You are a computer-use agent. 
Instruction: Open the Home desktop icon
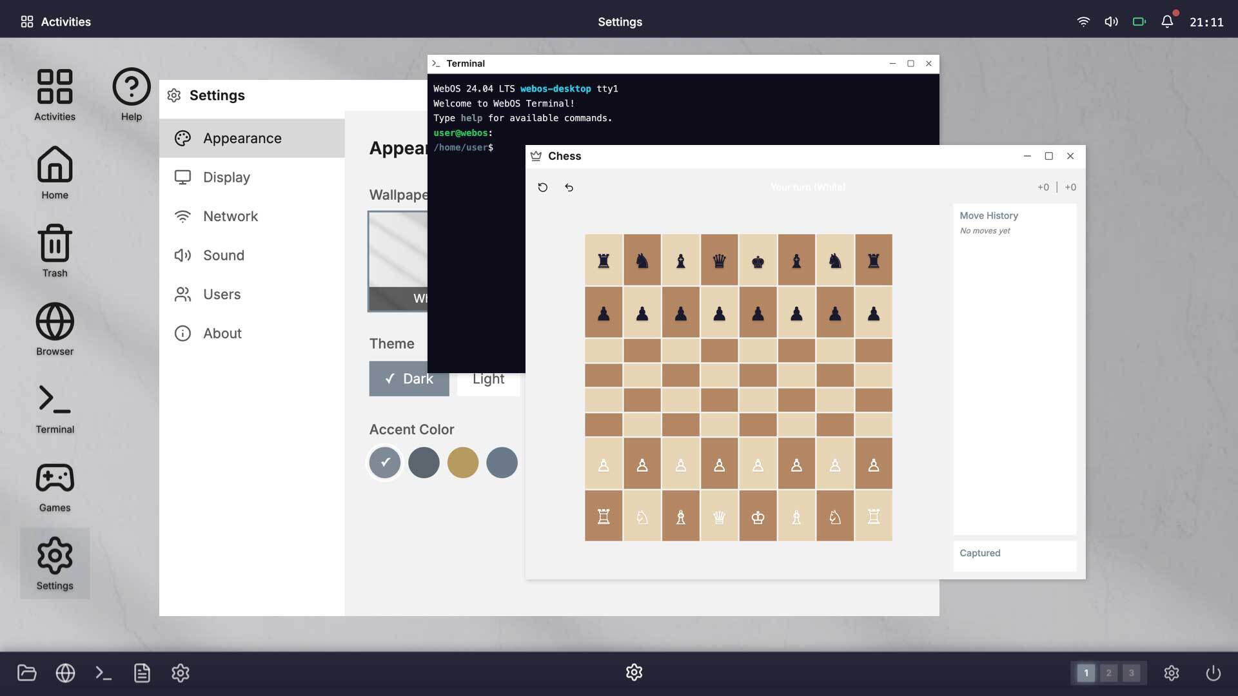click(55, 173)
